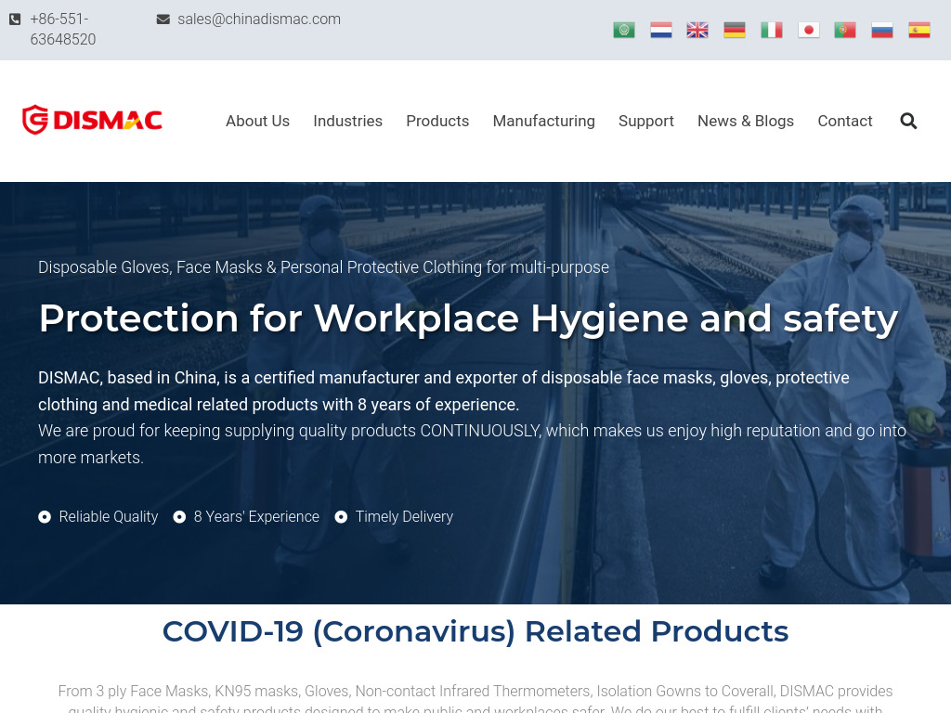This screenshot has height=713, width=951.
Task: Click the phone icon in top bar
Action: coord(15,19)
